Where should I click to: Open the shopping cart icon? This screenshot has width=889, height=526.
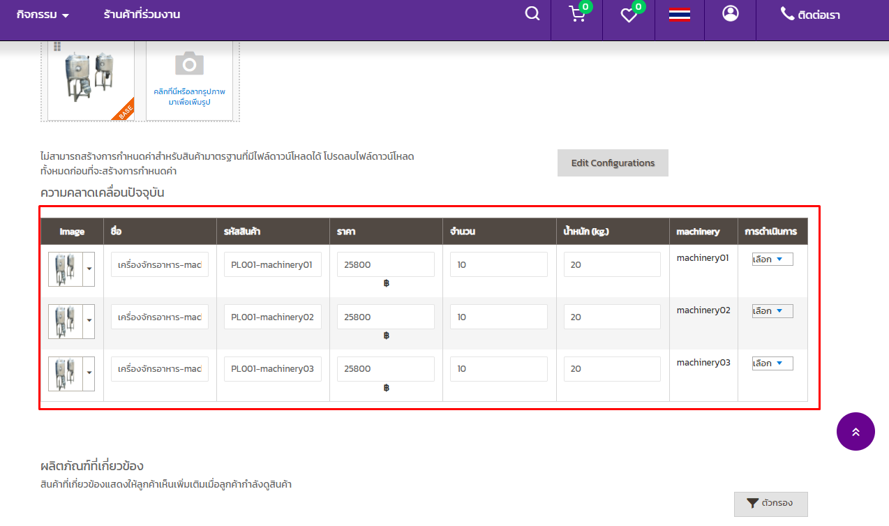tap(577, 15)
